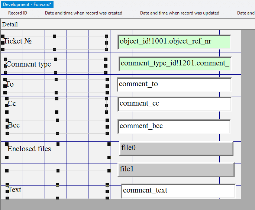Select the Detail band header
This screenshot has width=255, height=210.
tap(10, 25)
